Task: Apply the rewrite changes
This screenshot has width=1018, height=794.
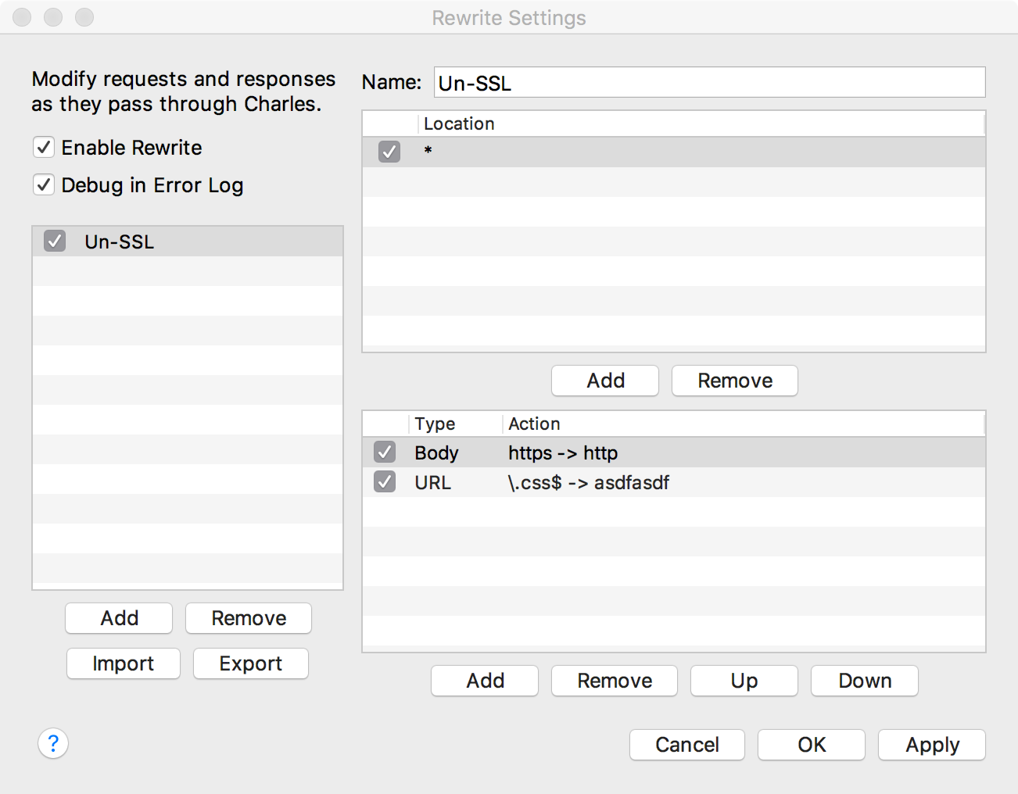Action: (x=931, y=745)
